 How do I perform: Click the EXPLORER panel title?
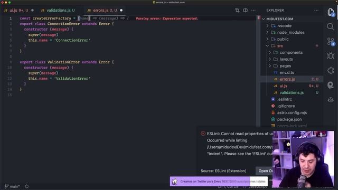275,11
